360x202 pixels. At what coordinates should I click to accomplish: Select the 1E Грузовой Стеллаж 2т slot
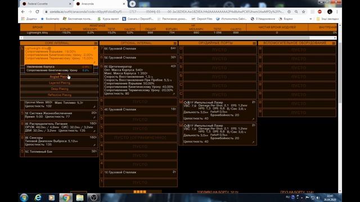[138, 173]
